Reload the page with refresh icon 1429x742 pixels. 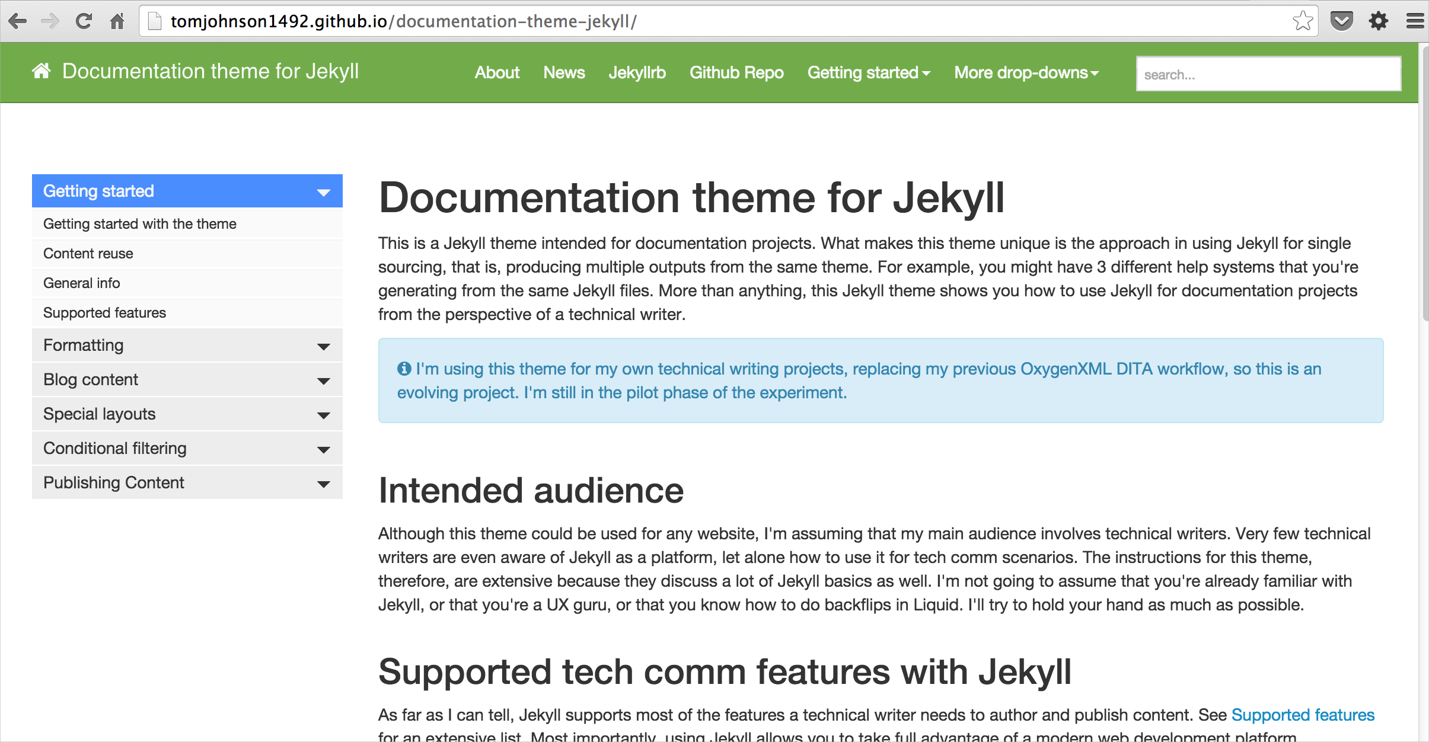[84, 21]
